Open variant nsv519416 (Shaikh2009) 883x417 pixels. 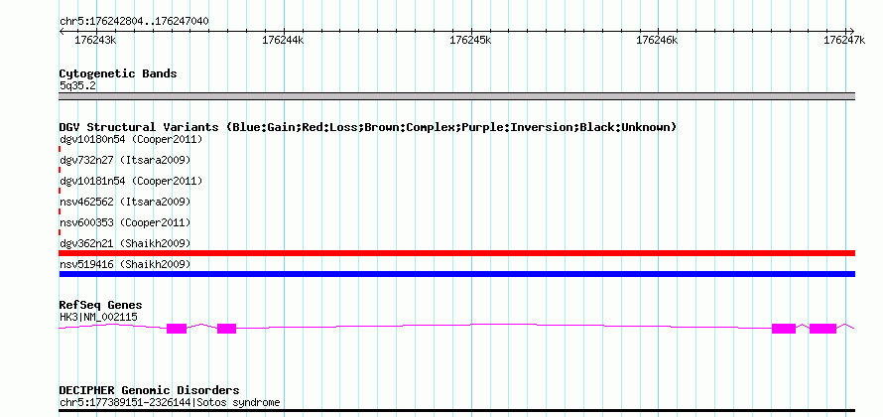pyautogui.click(x=125, y=264)
